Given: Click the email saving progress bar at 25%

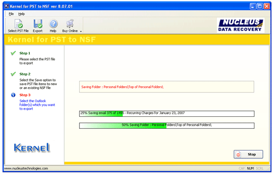Looking at the screenshot, I should [x=167, y=113].
